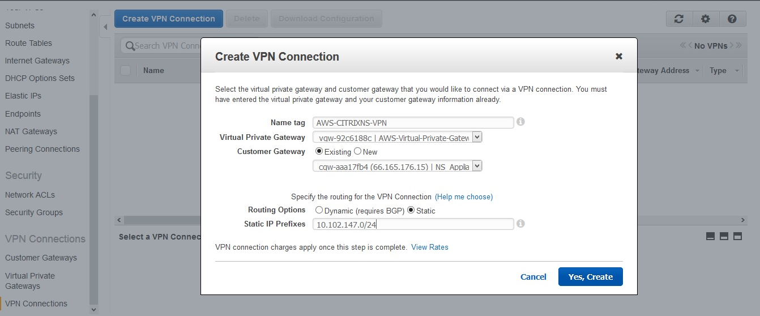Go to last page of VPN list
This screenshot has height=316, width=760.
tap(739, 45)
